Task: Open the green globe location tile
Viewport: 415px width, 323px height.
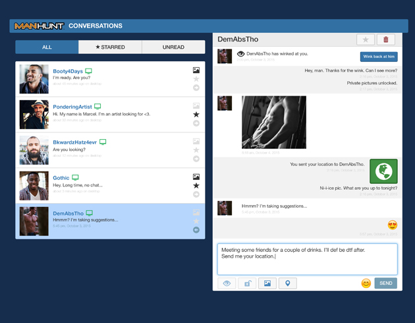Action: click(x=383, y=171)
